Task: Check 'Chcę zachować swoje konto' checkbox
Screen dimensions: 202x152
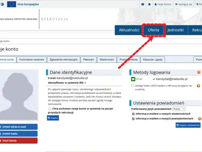Action: (50, 109)
